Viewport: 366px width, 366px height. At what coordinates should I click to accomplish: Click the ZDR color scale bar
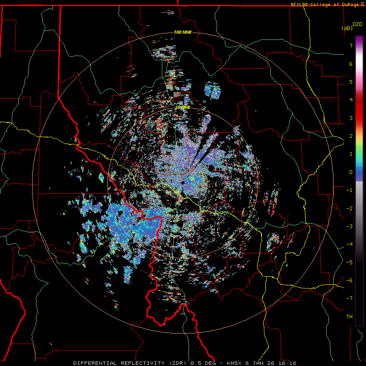[359, 181]
